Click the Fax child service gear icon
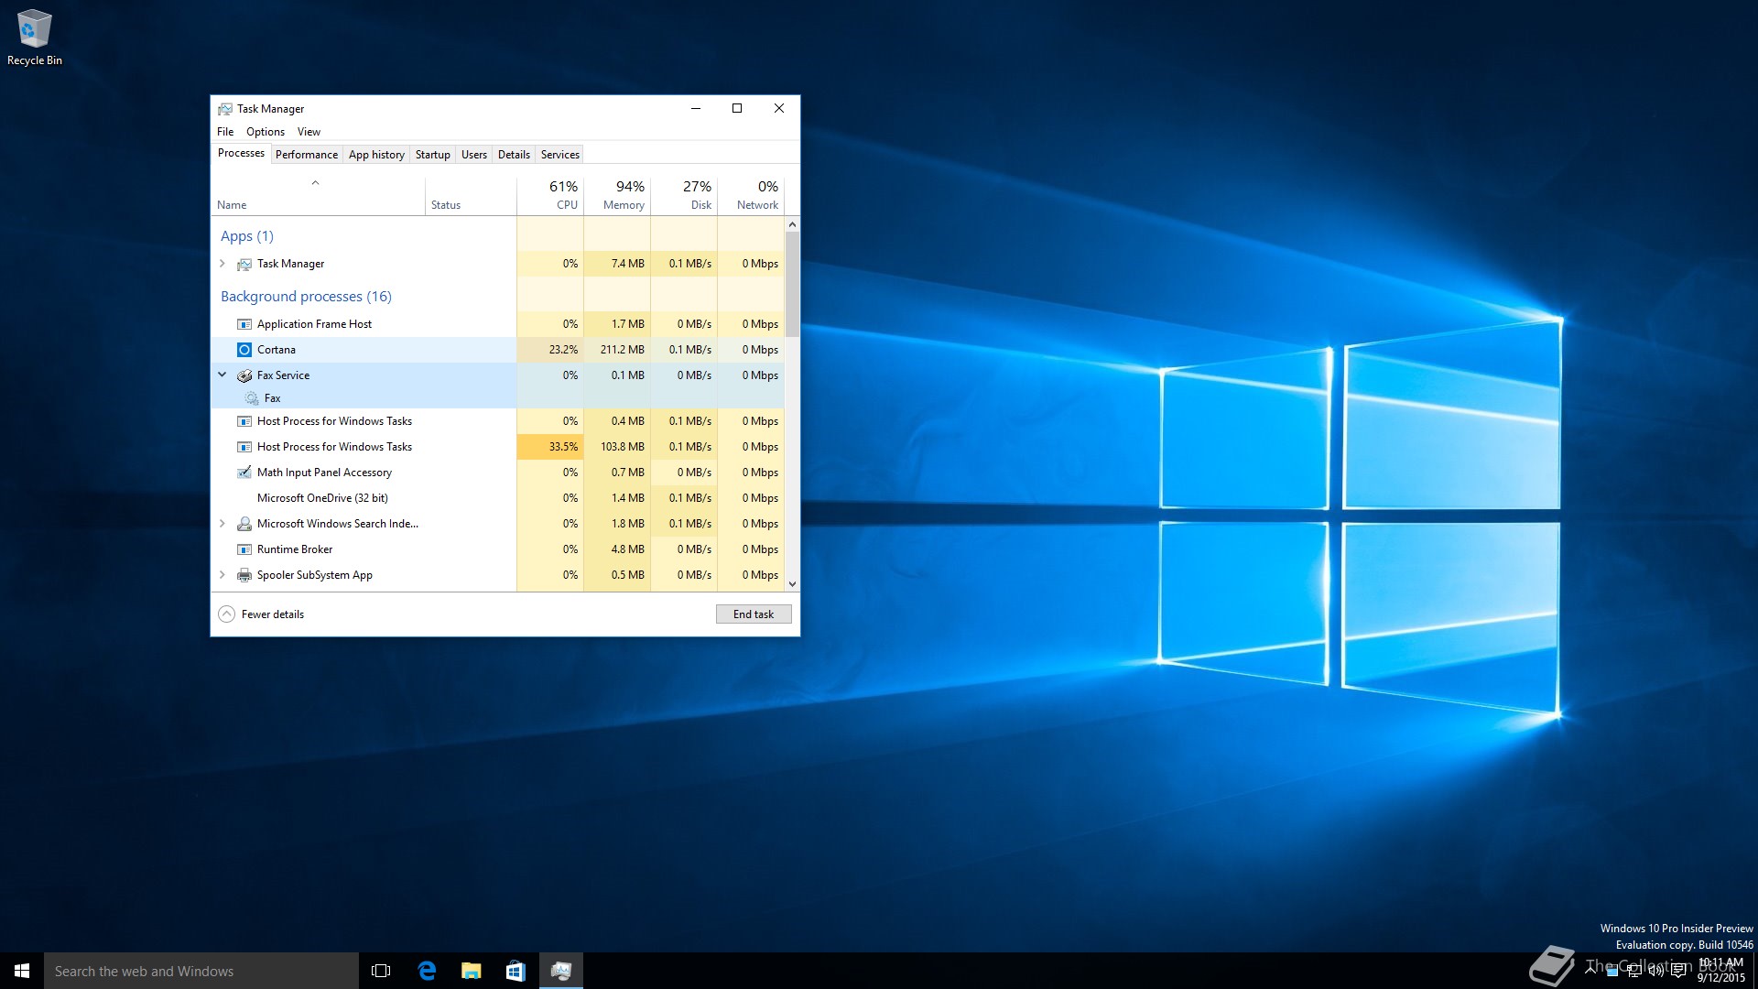This screenshot has height=989, width=1758. click(252, 398)
